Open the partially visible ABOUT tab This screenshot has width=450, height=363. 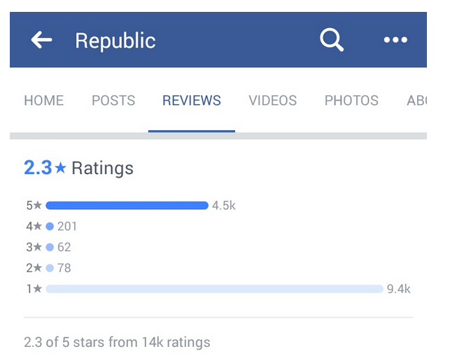click(x=416, y=101)
